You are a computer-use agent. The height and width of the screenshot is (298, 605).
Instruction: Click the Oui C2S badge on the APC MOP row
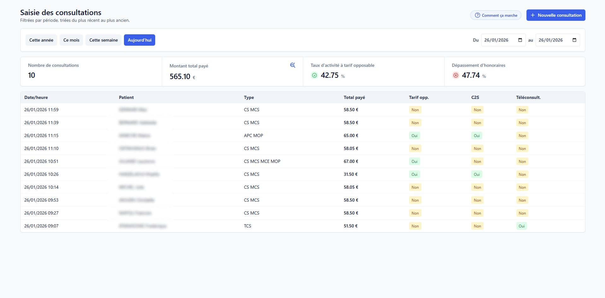coord(477,135)
